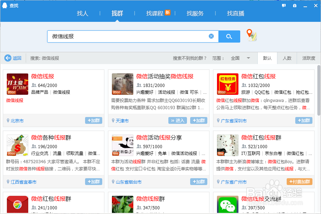Click the QQ penguin logo icon
The height and width of the screenshot is (214, 321).
pyautogui.click(x=5, y=5)
